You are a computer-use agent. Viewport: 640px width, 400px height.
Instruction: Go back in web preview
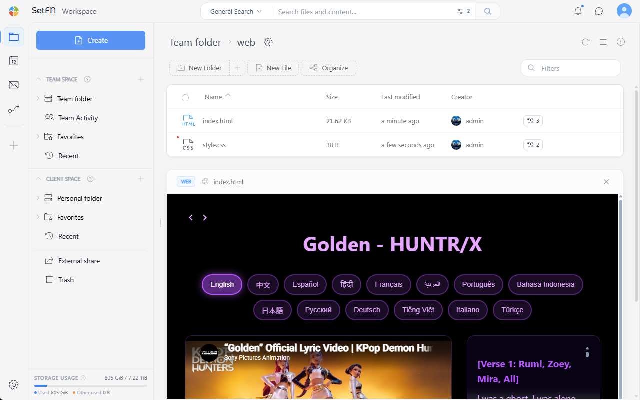coord(190,217)
